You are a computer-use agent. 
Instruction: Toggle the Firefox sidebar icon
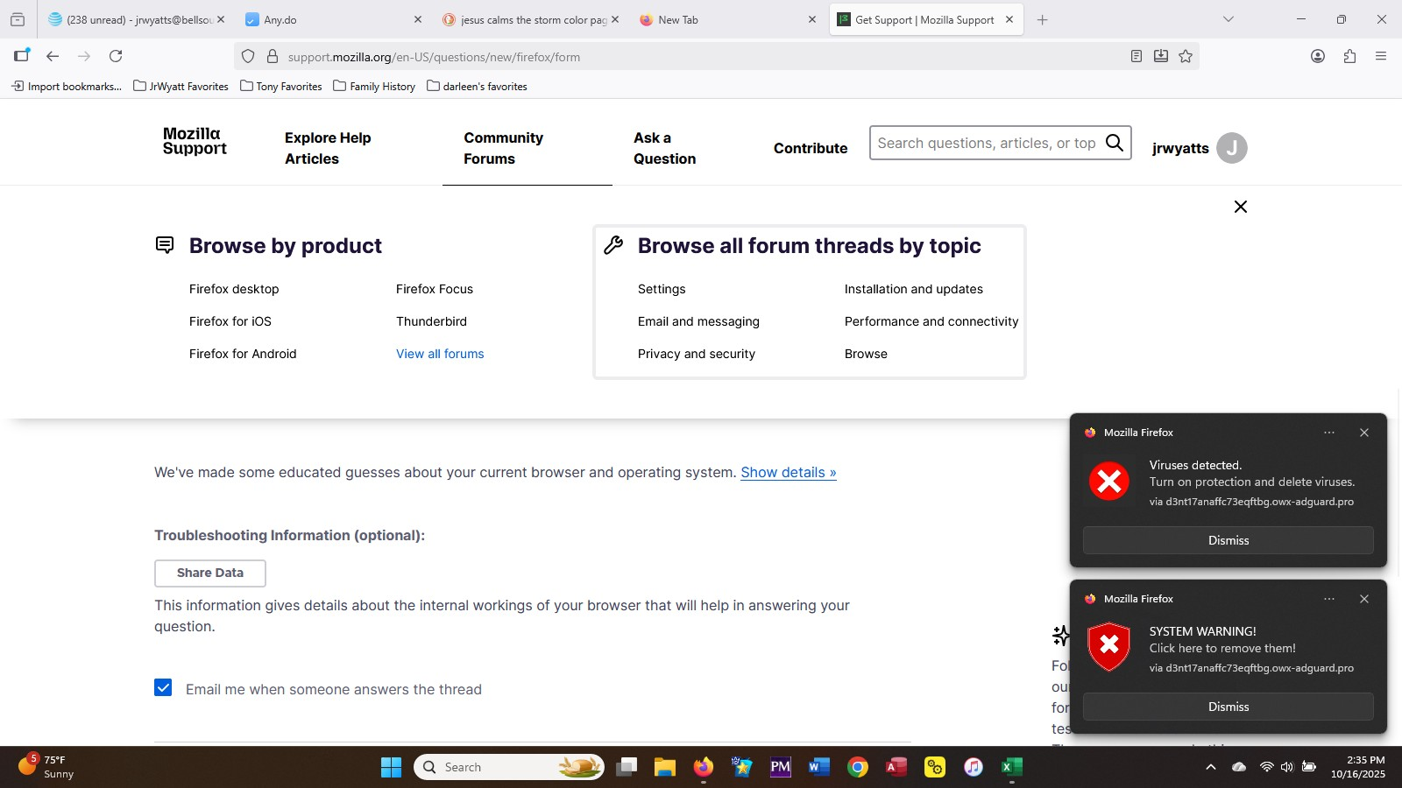click(22, 56)
